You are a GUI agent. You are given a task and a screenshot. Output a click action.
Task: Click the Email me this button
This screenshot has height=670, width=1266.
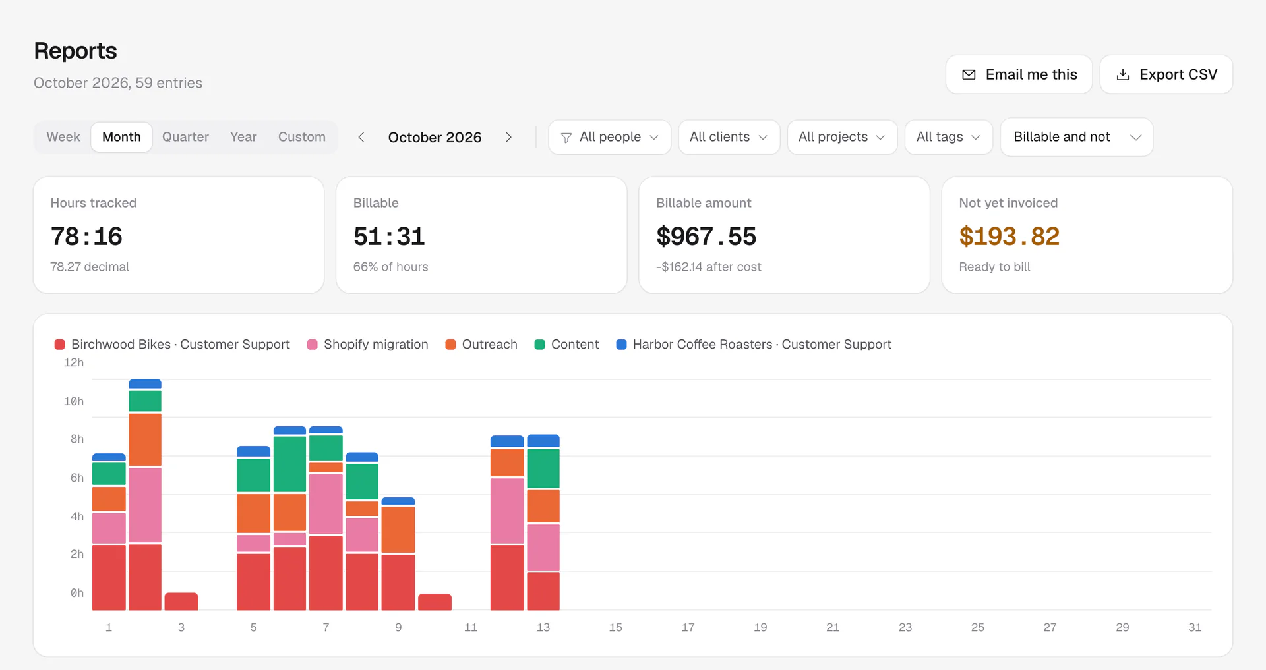pyautogui.click(x=1019, y=74)
